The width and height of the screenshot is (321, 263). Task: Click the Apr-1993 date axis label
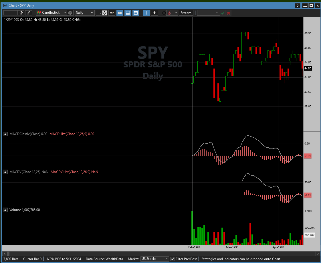(278, 247)
